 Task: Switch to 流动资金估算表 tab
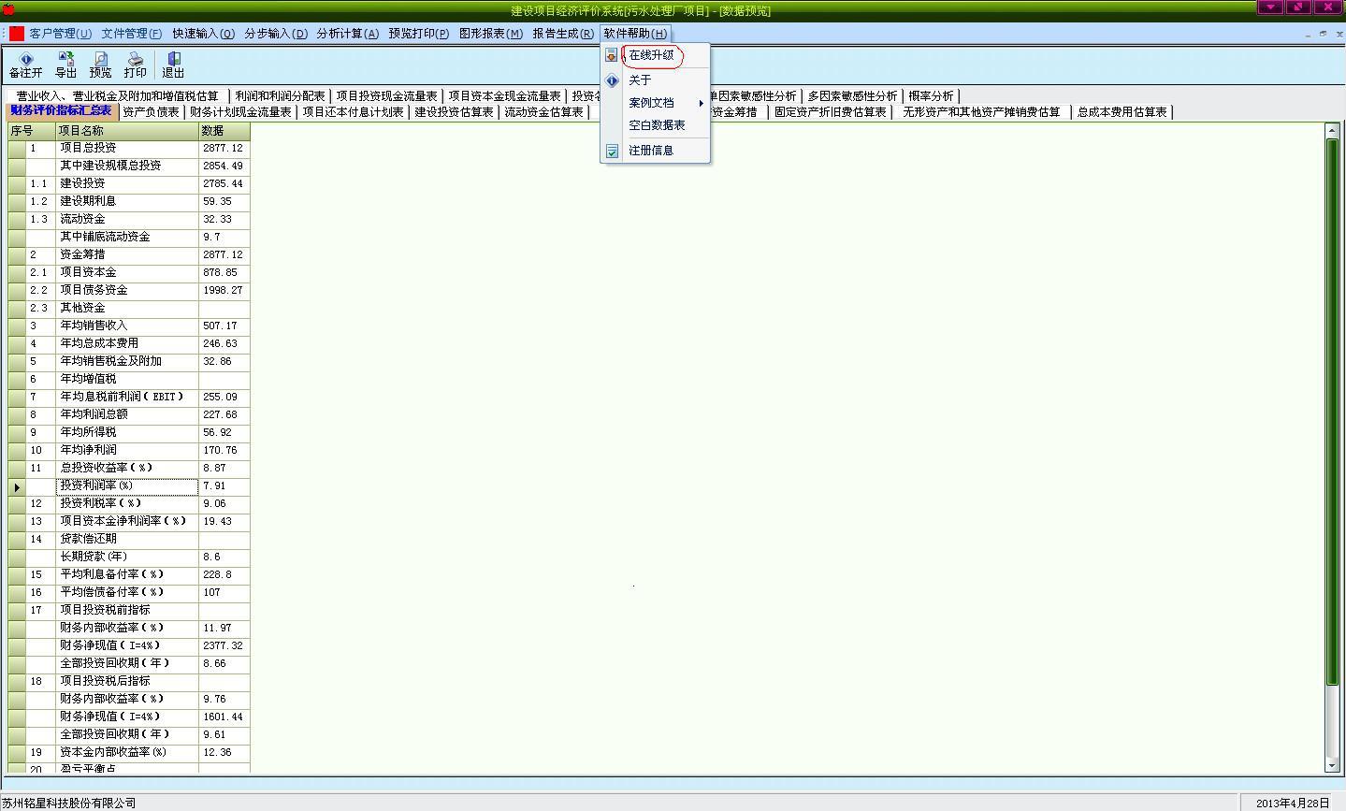(x=544, y=112)
